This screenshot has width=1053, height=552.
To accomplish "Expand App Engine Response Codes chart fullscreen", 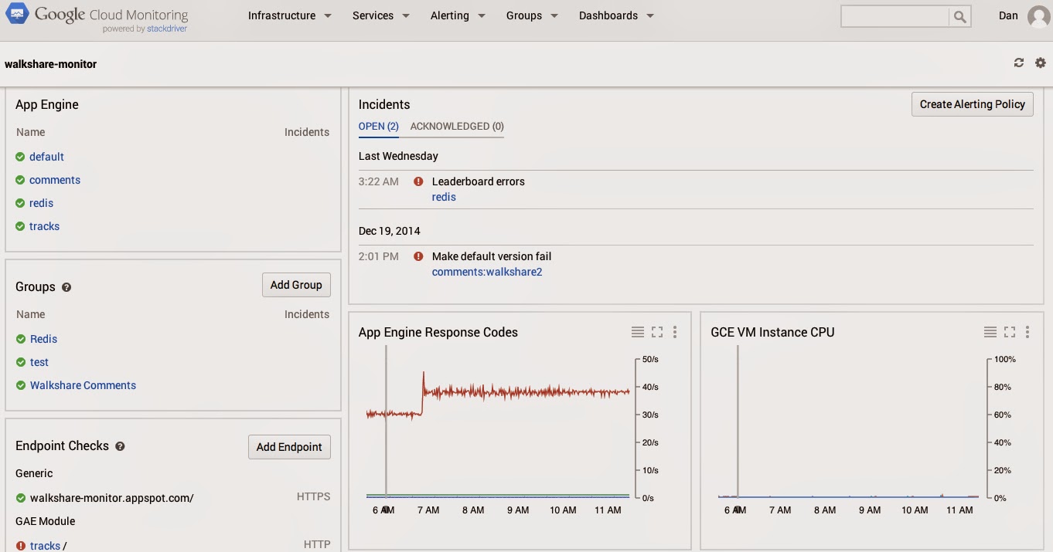I will [657, 332].
